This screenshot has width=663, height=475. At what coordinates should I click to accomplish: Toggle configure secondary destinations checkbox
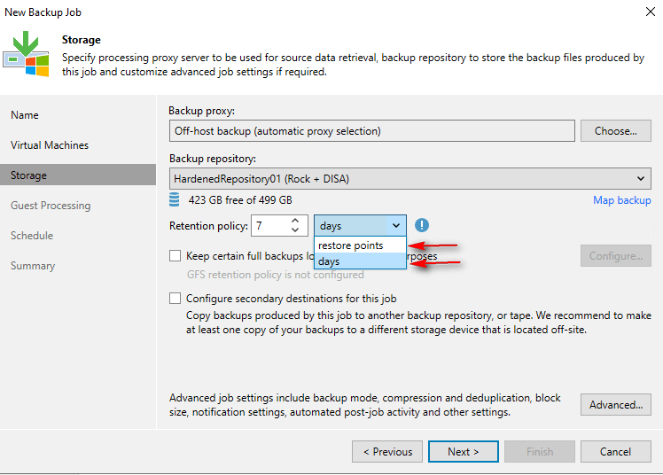pos(175,299)
